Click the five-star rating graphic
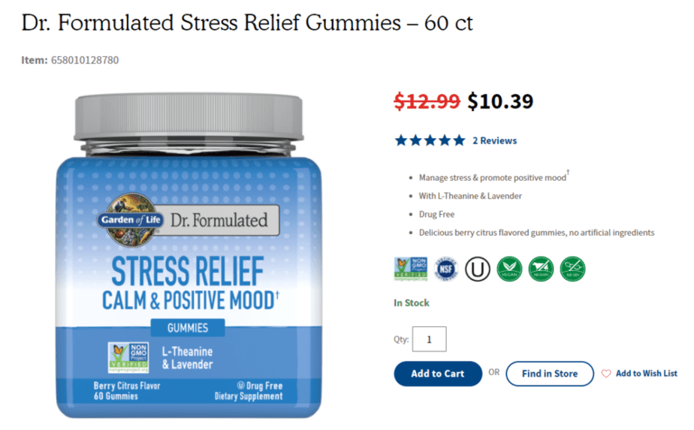Viewport: 694px width, 430px height. click(x=430, y=140)
